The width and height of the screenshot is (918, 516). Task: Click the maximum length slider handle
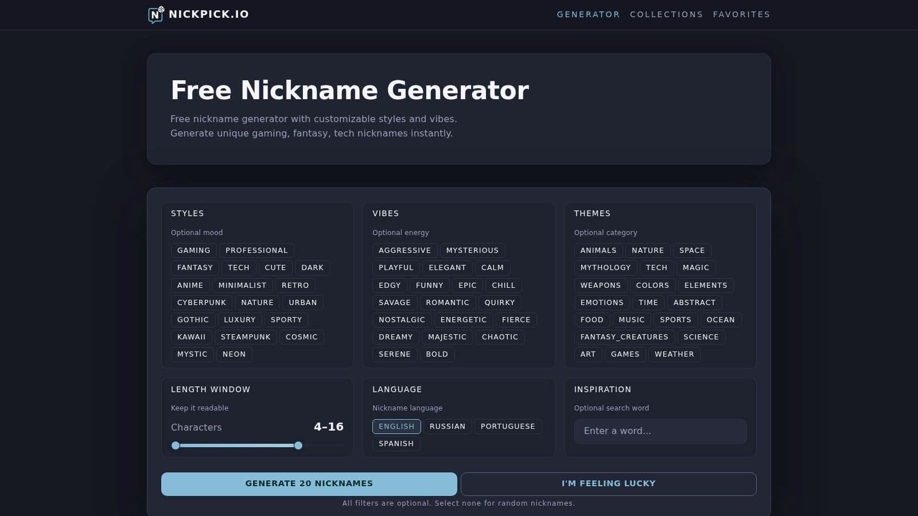click(298, 445)
